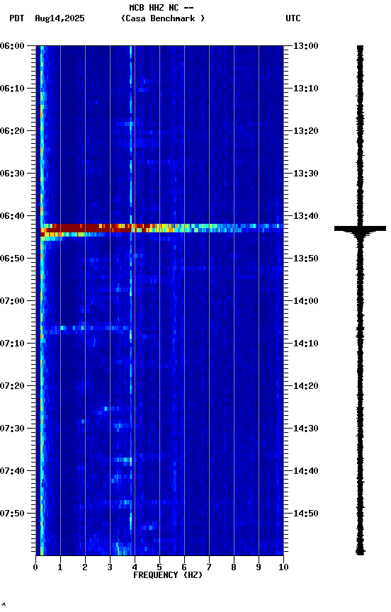Click the '4' frequency axis tick label
Image resolution: width=391 pixels, height=612 pixels.
[x=135, y=567]
